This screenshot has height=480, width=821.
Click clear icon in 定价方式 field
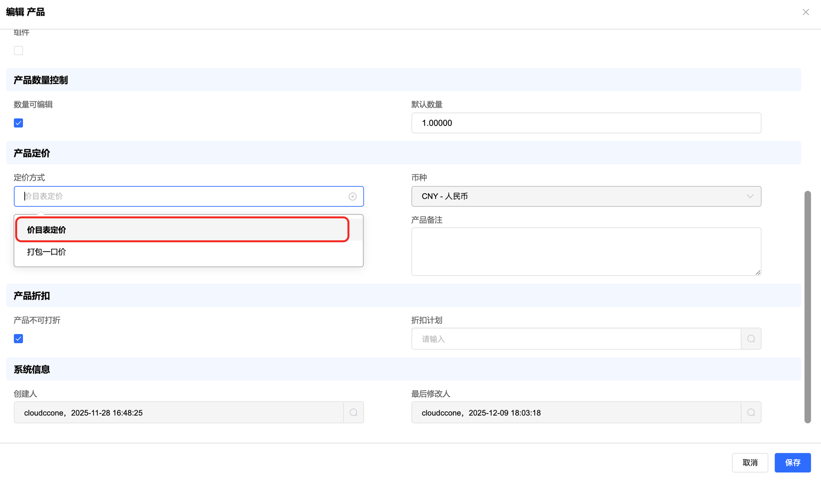point(353,197)
